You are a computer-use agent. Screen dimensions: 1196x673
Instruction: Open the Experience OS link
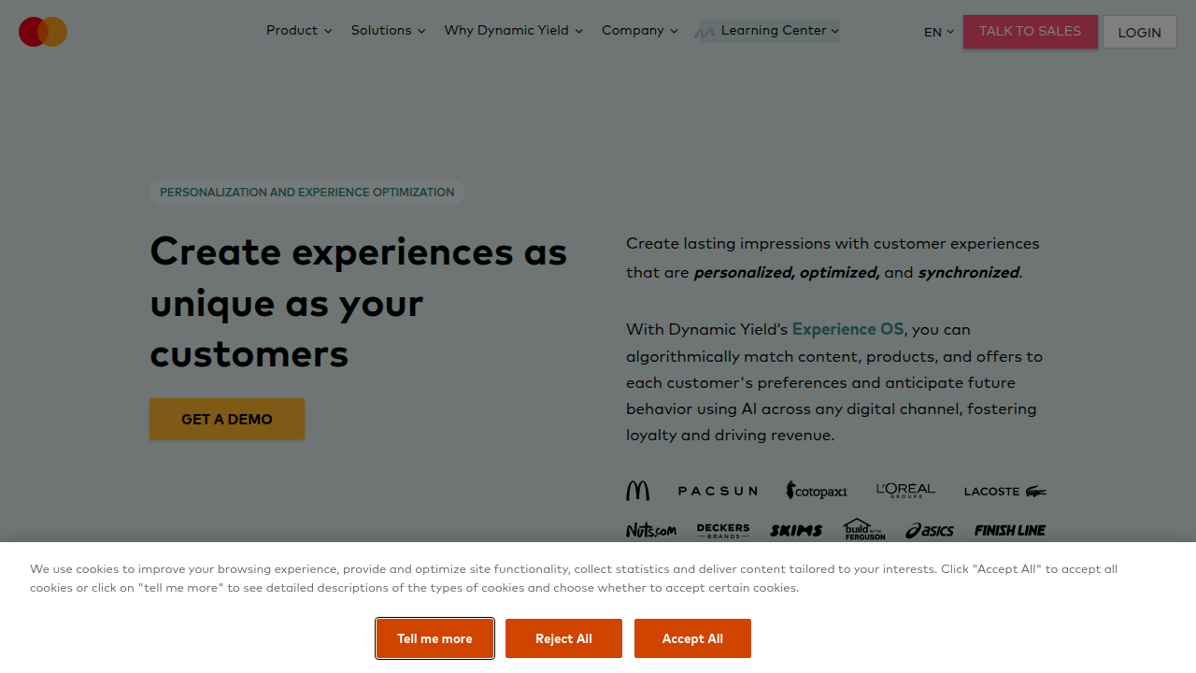[x=848, y=329]
